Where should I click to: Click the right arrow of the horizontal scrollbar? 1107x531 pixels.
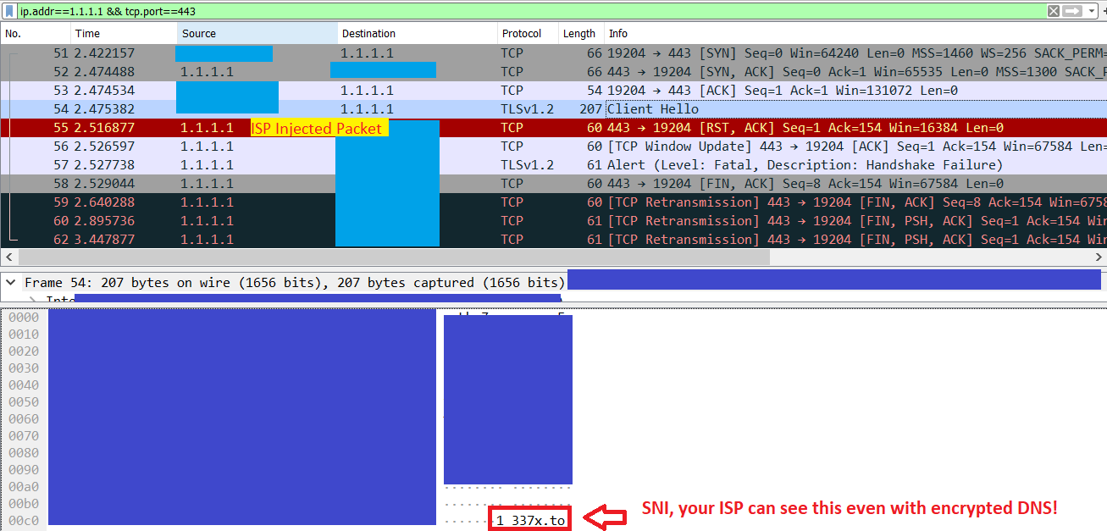click(x=1100, y=257)
